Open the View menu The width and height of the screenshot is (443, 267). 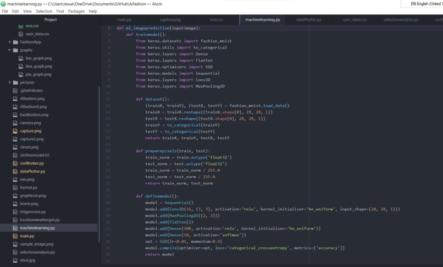pyautogui.click(x=27, y=12)
